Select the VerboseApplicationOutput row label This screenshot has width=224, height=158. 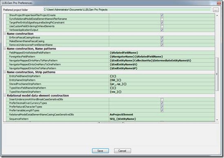pyautogui.click(x=24, y=30)
